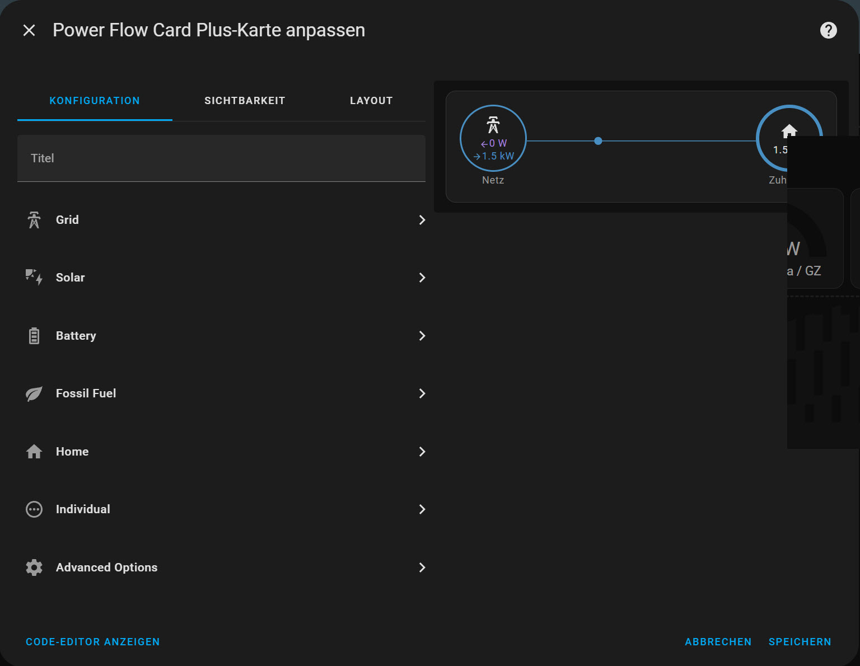This screenshot has width=860, height=666.
Task: Expand the Grid section chevron
Action: pyautogui.click(x=422, y=220)
